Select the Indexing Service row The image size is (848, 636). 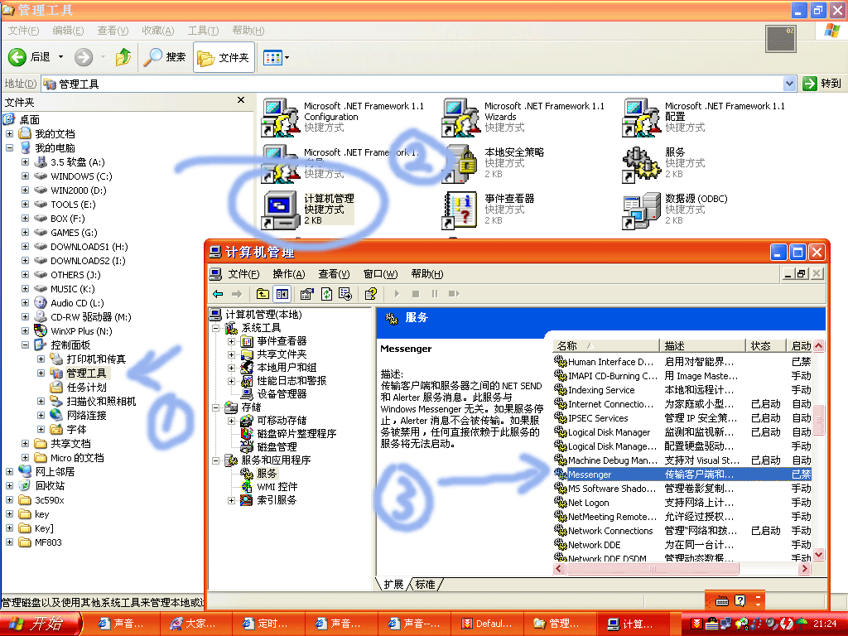coord(682,390)
